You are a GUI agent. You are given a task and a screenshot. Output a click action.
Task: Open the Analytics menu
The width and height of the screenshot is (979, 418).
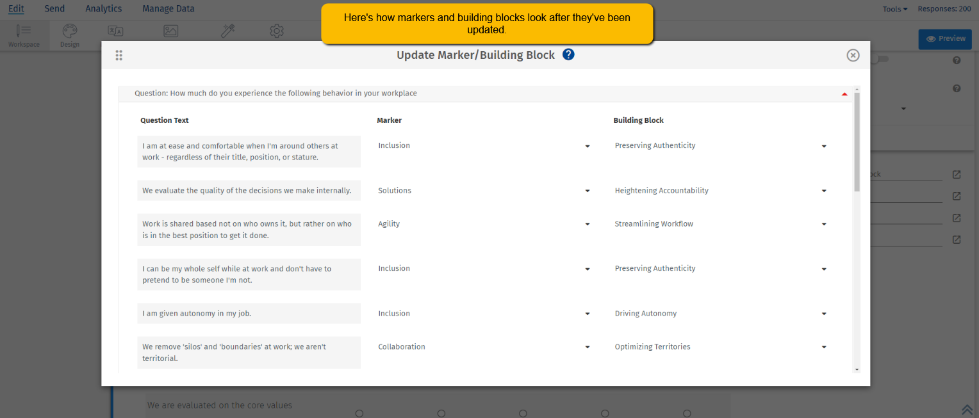[x=103, y=9]
